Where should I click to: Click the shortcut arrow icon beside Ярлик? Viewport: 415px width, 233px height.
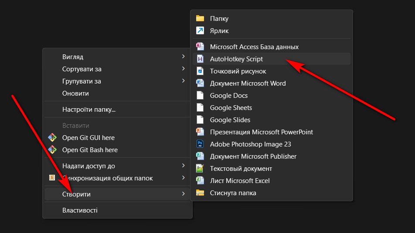pos(200,30)
